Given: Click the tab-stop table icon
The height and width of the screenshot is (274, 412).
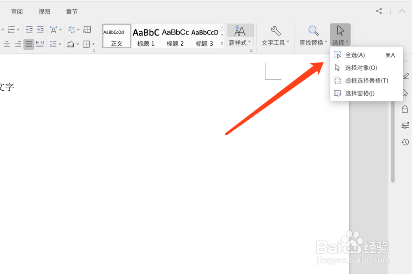Looking at the screenshot, I should pos(87,30).
